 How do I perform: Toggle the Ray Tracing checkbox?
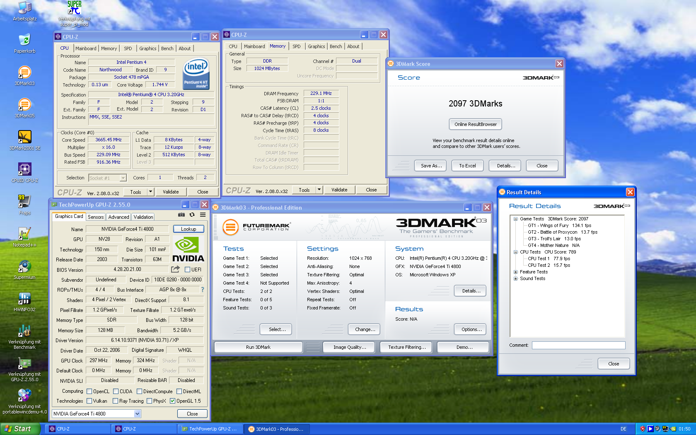pyautogui.click(x=116, y=401)
